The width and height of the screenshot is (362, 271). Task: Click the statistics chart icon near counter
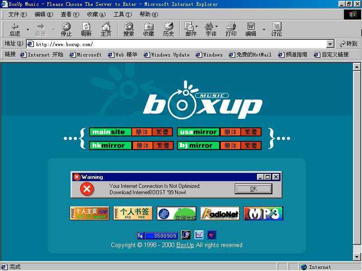[199, 235]
